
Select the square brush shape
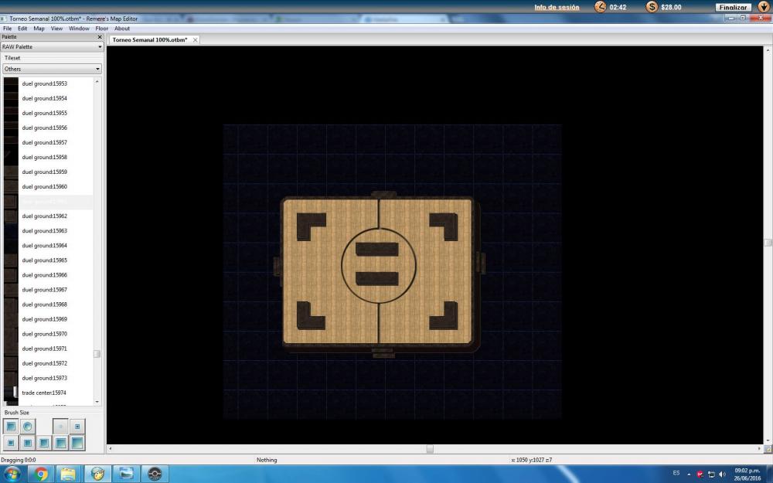pos(11,426)
